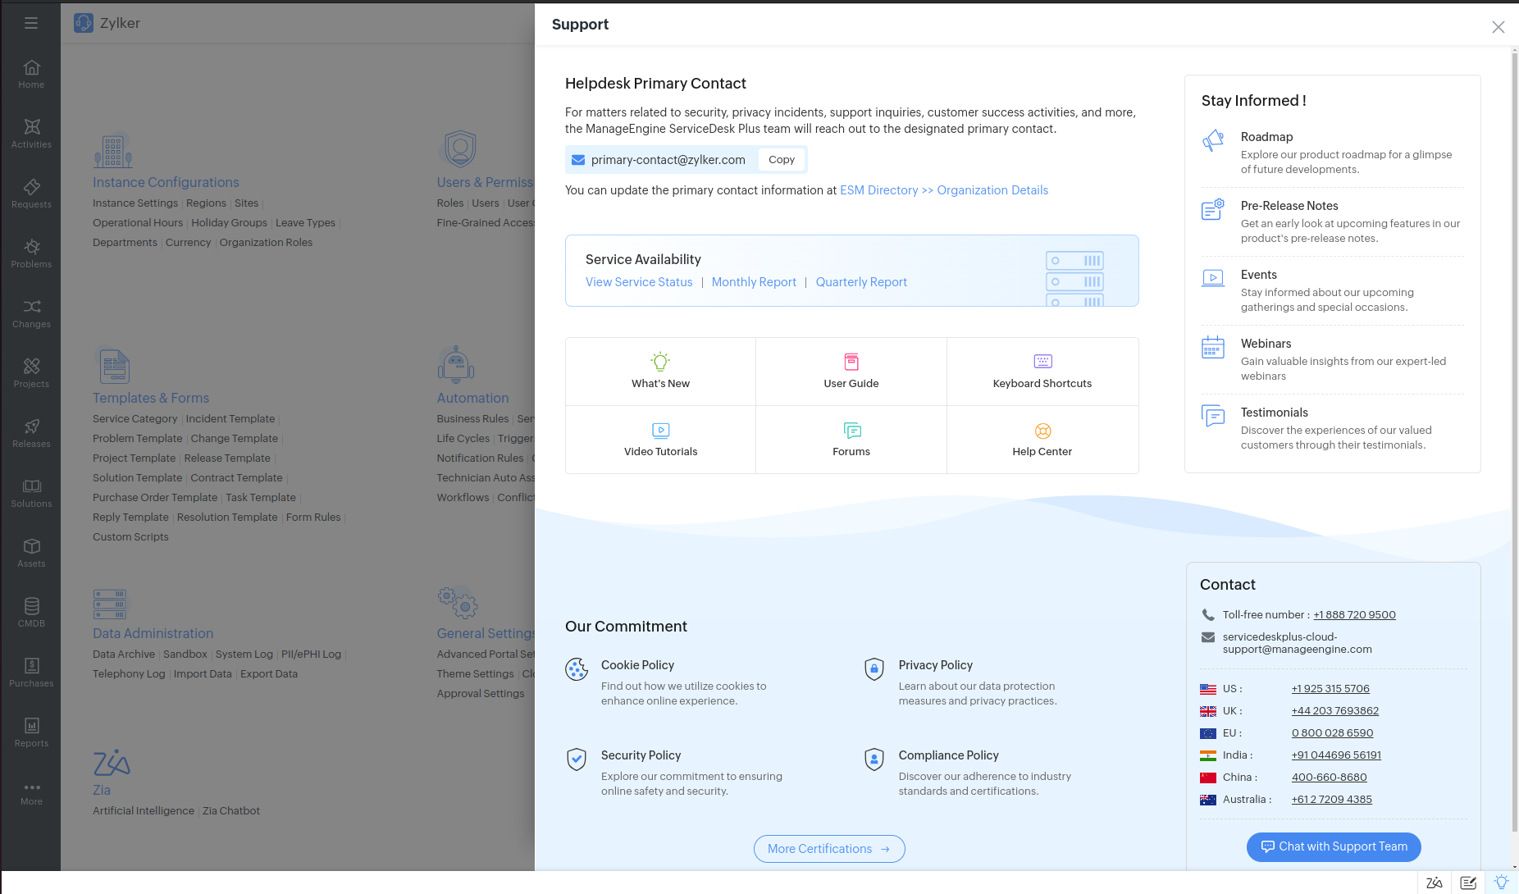This screenshot has height=894, width=1519.
Task: Open the Roadmap item
Action: click(1332, 153)
